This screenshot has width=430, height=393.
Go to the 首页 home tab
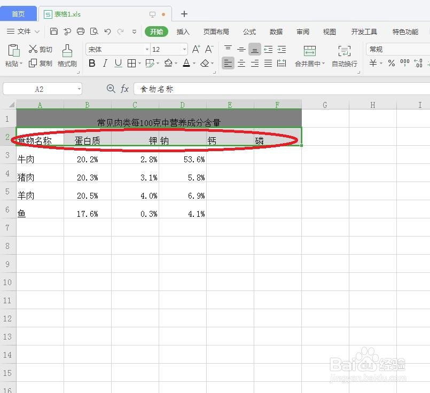pyautogui.click(x=18, y=14)
